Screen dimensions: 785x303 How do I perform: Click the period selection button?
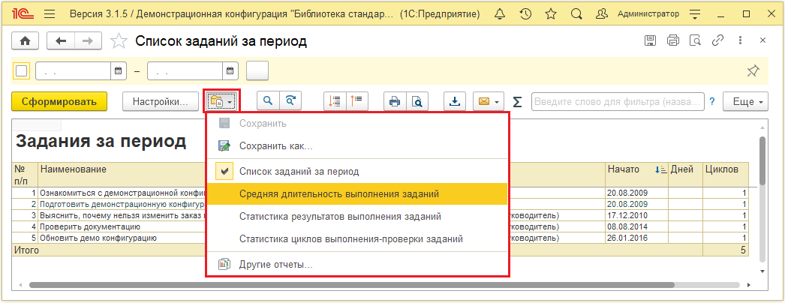[x=257, y=71]
